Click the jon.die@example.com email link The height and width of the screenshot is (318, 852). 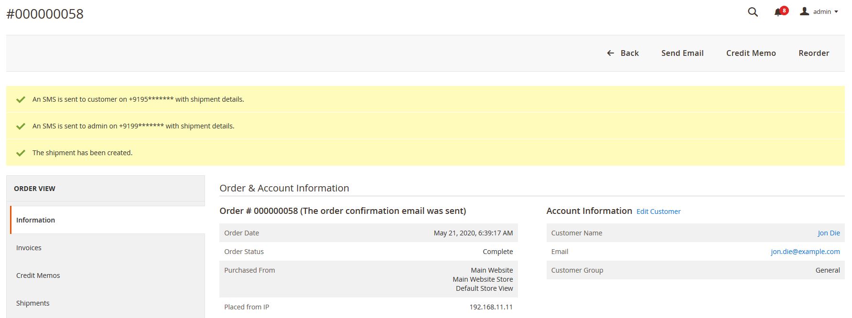tap(805, 252)
